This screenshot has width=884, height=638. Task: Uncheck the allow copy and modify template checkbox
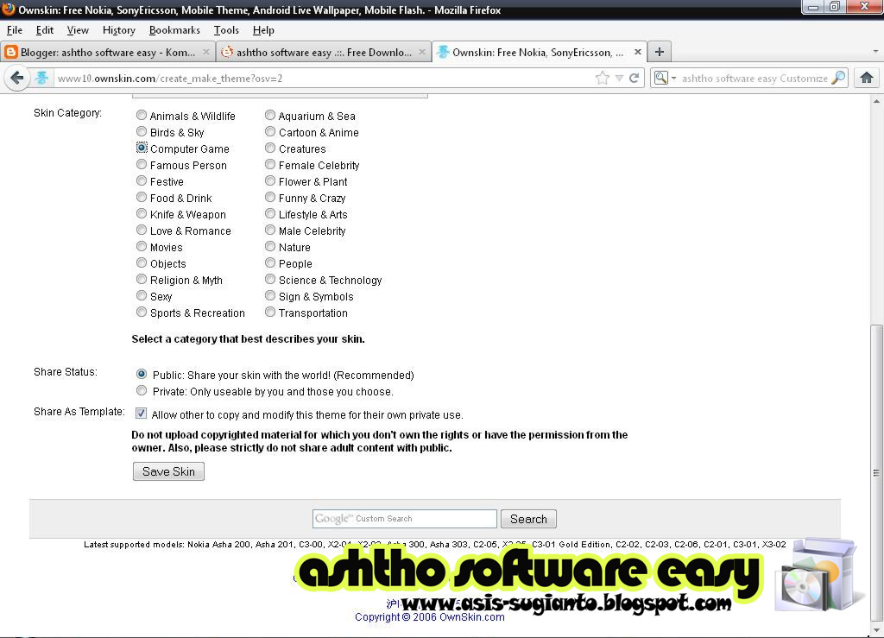point(141,413)
